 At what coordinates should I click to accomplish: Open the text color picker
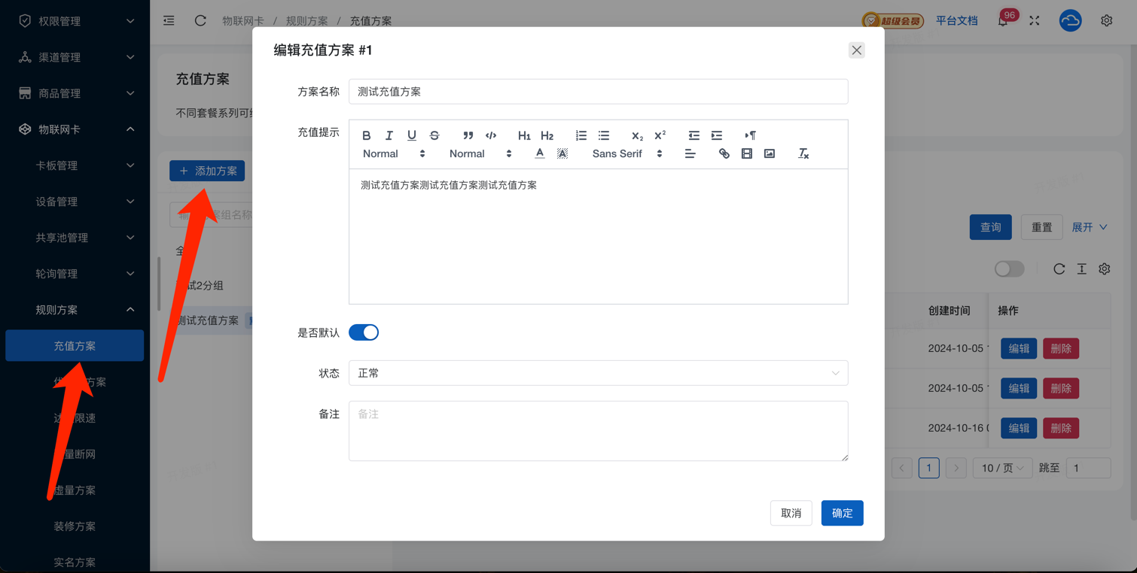click(x=539, y=153)
